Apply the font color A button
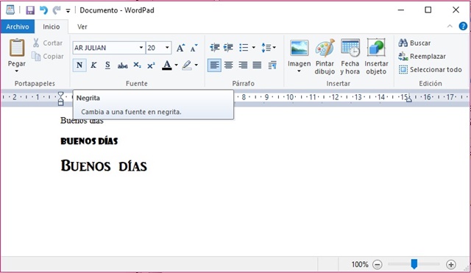471x273 pixels. pos(167,65)
